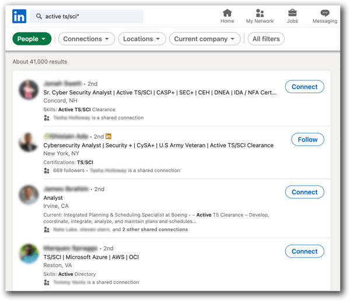Click the 'Irvine, CA' location text
The image size is (350, 301).
coord(56,206)
